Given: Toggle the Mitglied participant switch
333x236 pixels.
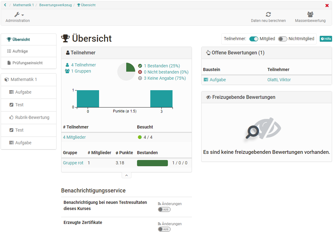Looking at the screenshot, I should pos(254,39).
